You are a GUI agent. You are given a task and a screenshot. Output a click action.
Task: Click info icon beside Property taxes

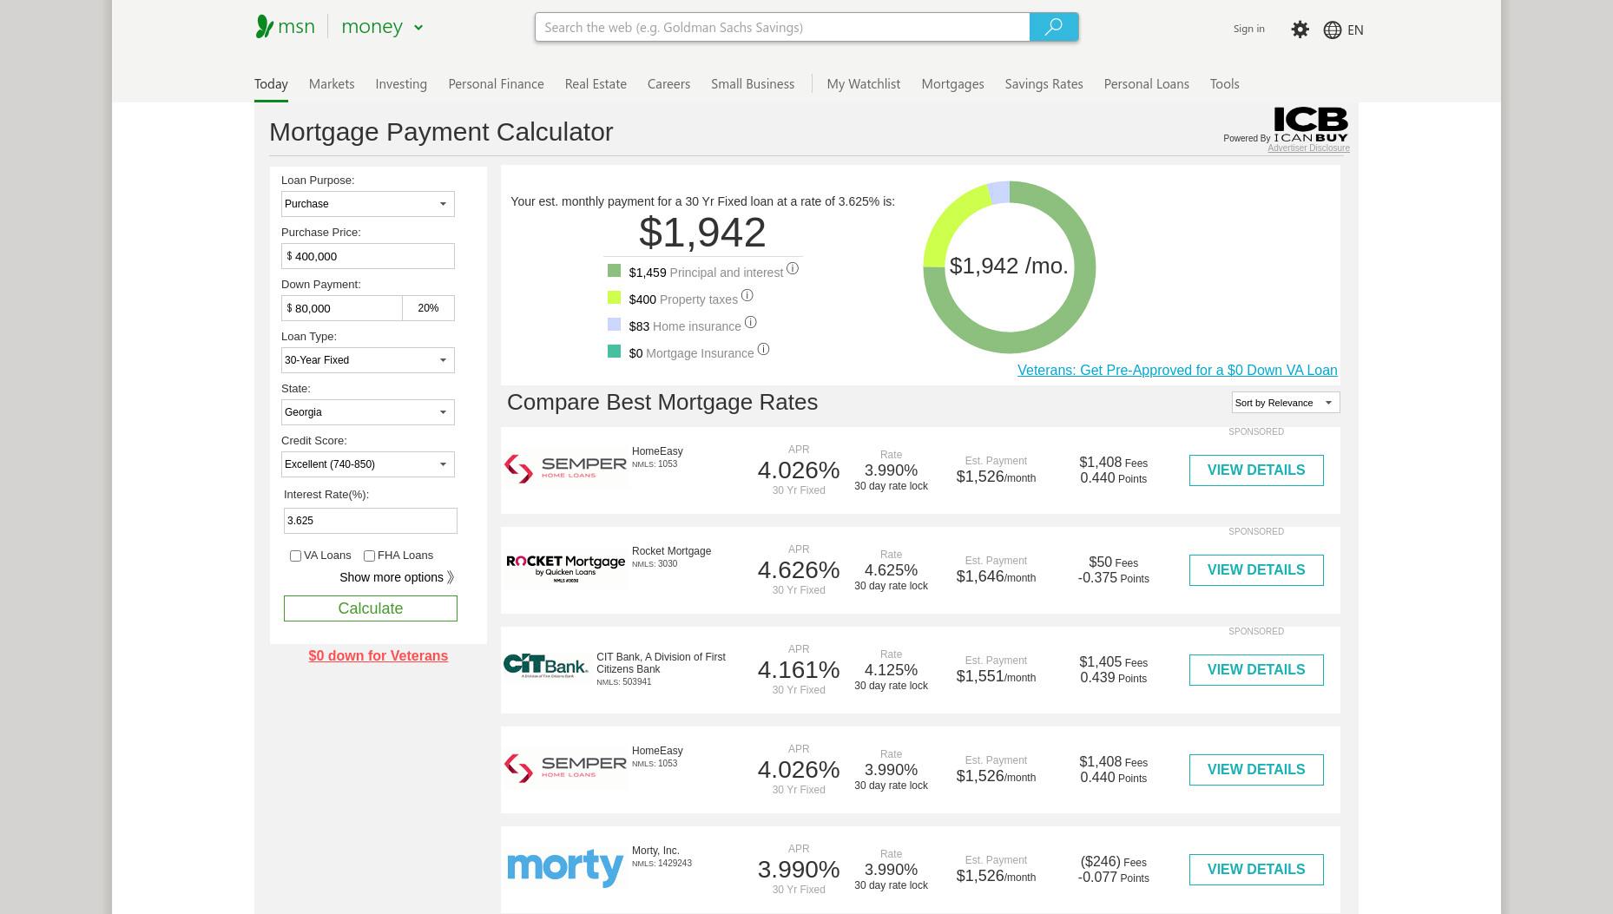(x=747, y=296)
